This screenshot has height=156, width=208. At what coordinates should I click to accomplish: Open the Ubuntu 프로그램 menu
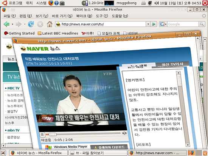12,3
